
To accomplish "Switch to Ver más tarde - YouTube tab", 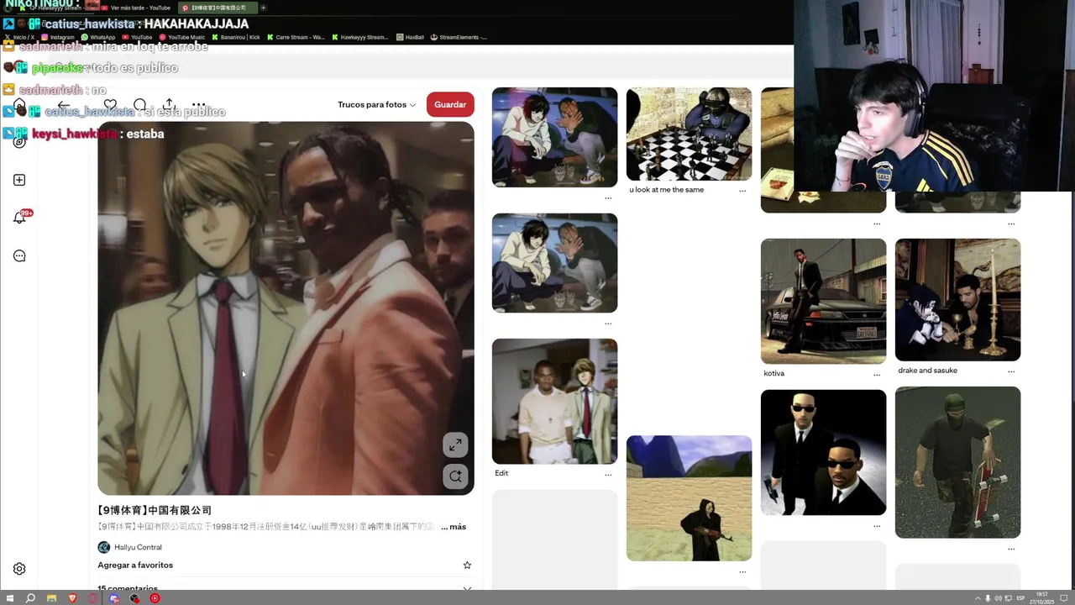I will [136, 8].
